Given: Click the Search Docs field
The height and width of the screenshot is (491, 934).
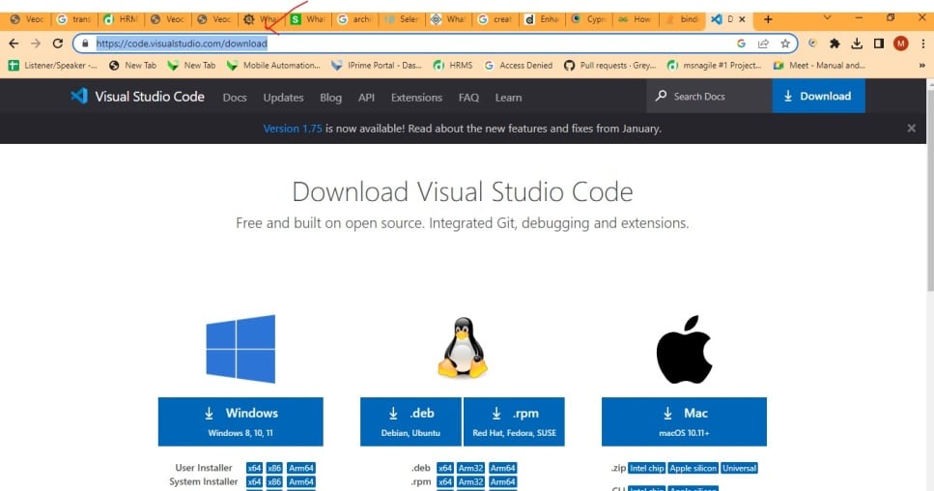Looking at the screenshot, I should click(x=709, y=96).
